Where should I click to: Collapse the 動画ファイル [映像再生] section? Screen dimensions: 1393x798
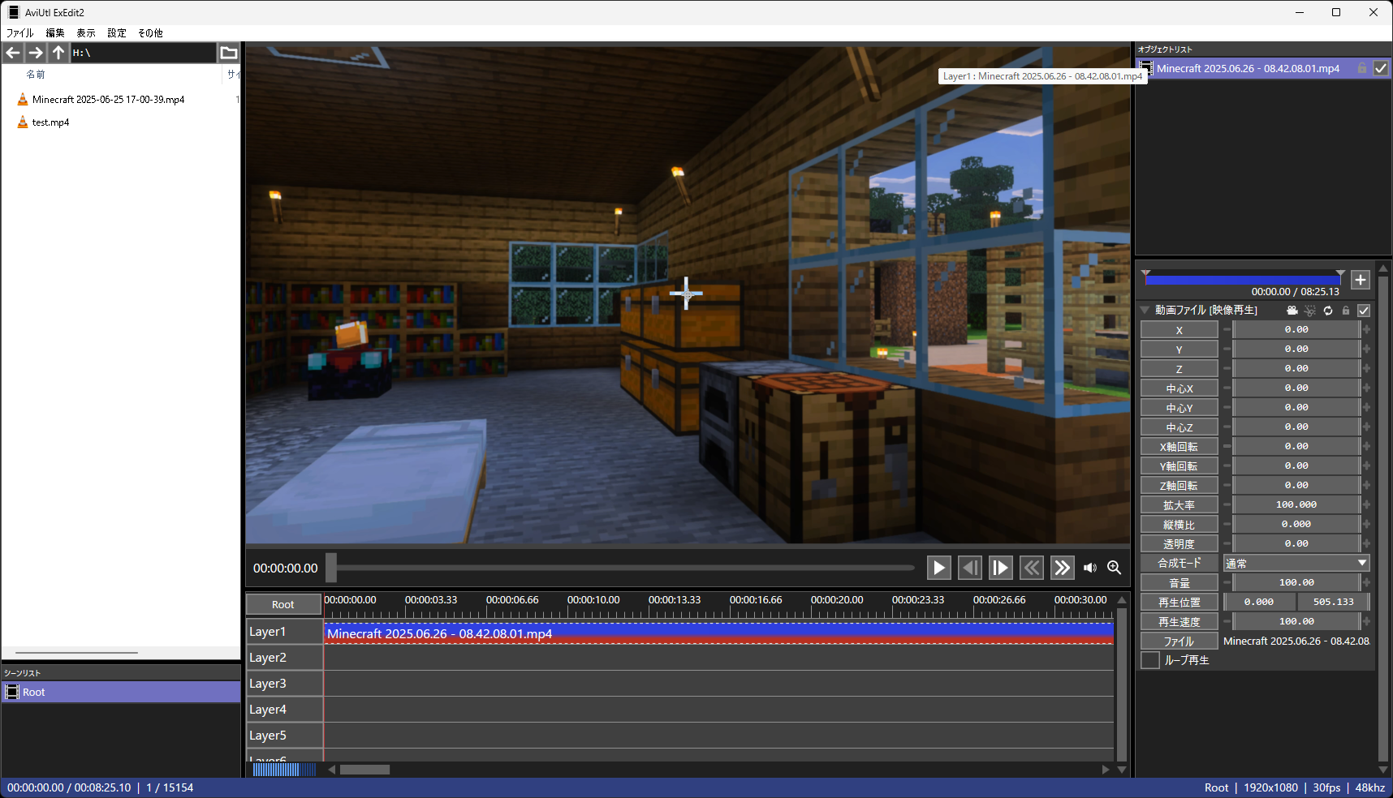click(1145, 310)
